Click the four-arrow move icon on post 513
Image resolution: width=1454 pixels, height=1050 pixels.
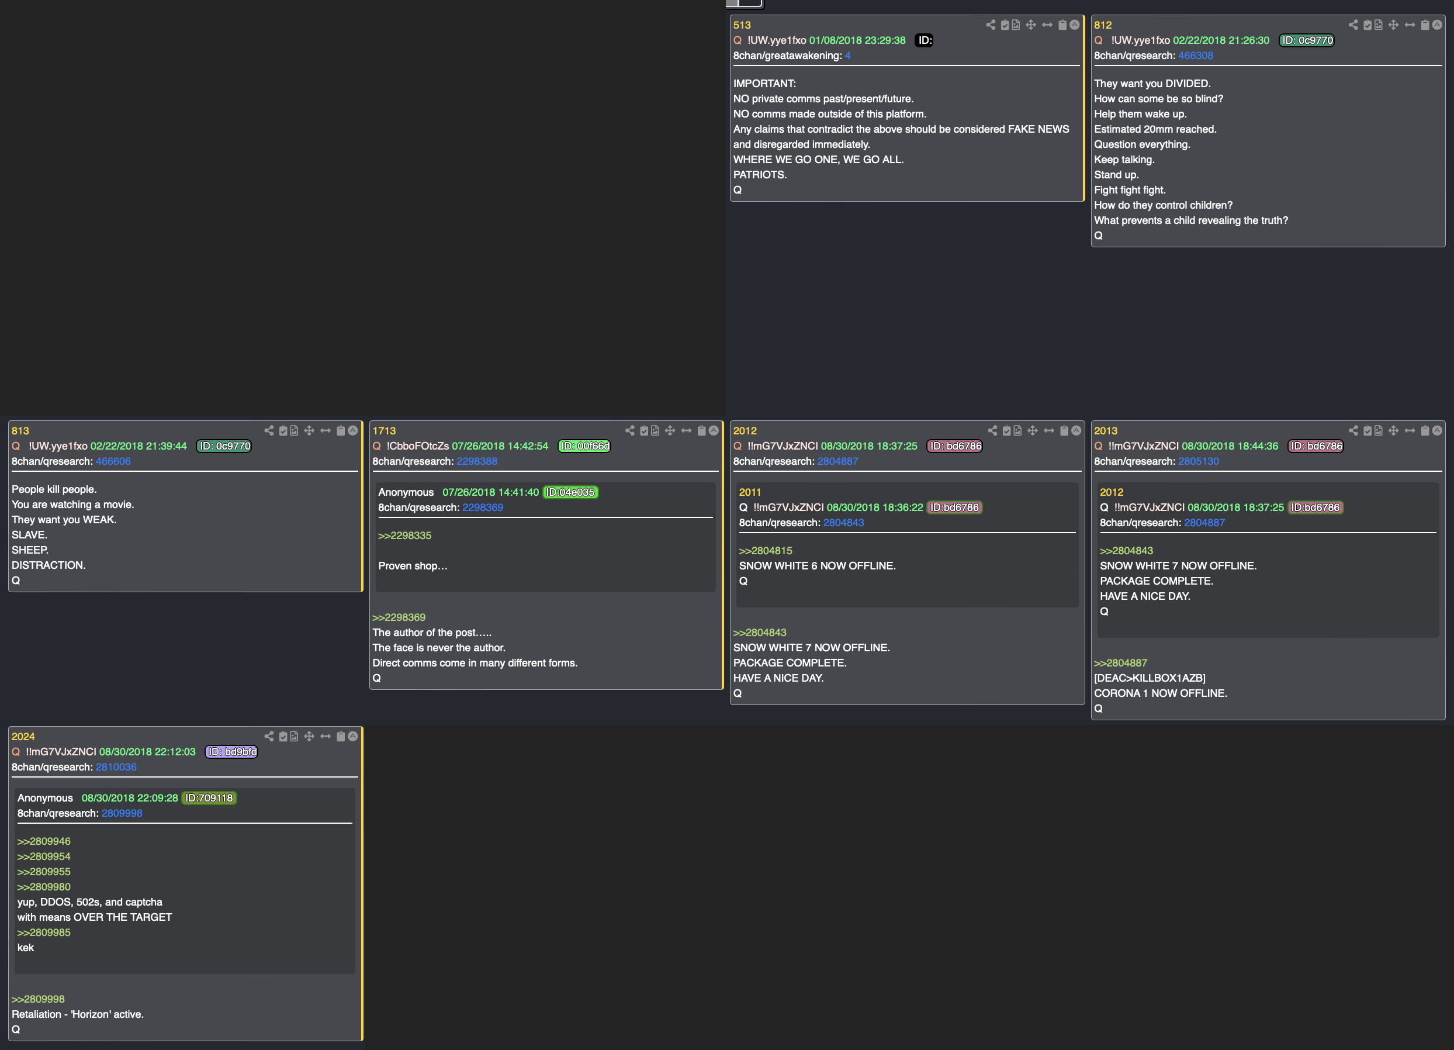[x=1031, y=25]
